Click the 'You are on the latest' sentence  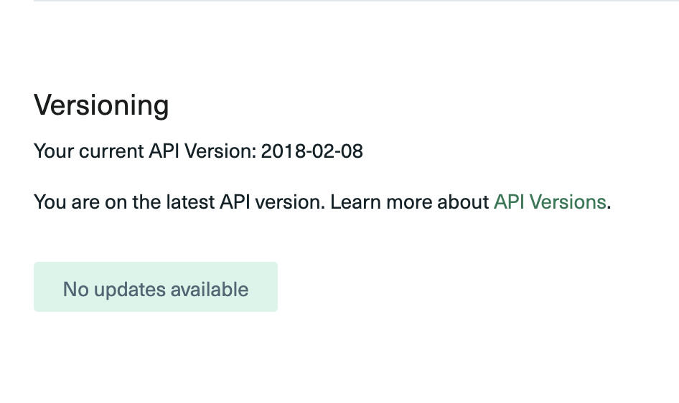[x=179, y=202]
